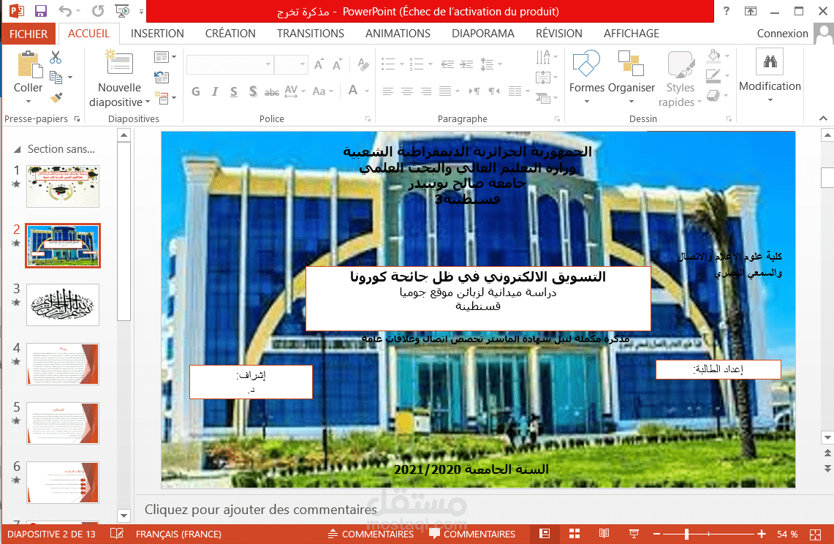Toggle bulleted list
The image size is (834, 544).
[388, 64]
